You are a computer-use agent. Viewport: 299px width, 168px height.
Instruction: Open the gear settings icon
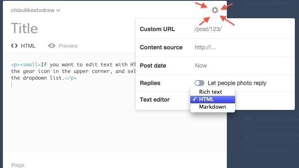coord(215,10)
